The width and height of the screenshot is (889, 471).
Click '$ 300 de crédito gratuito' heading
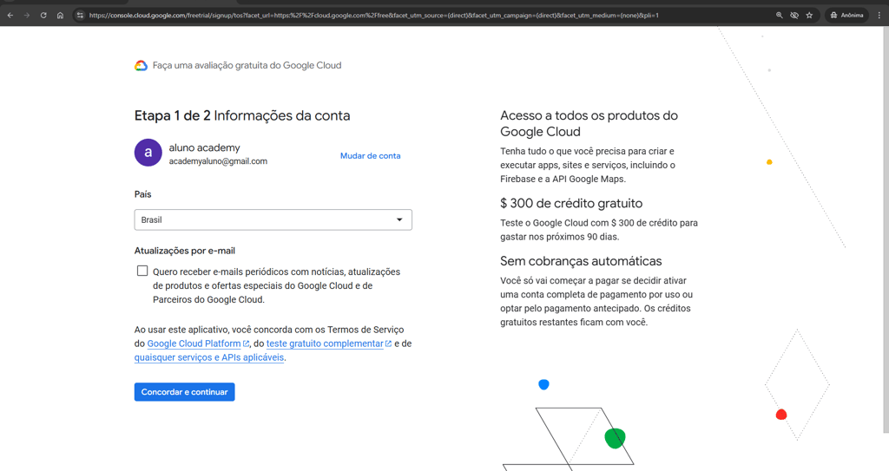click(571, 204)
